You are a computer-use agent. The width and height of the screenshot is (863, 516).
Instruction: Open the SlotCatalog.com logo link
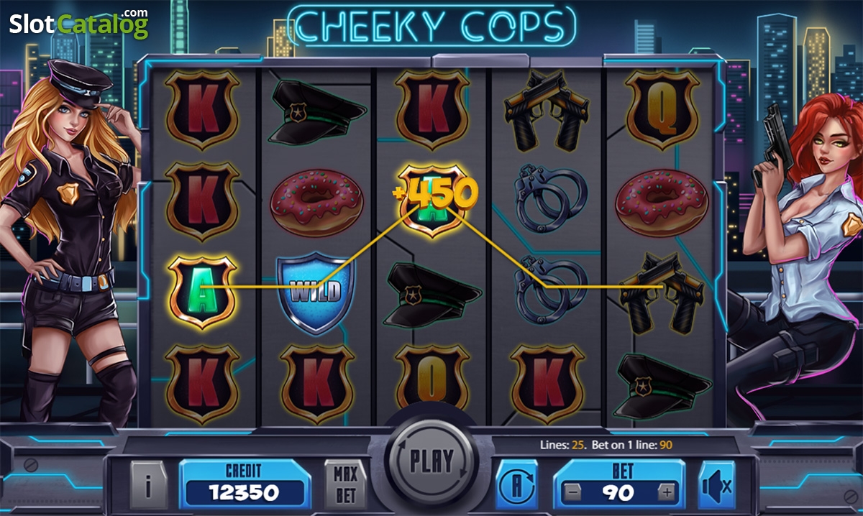click(78, 23)
